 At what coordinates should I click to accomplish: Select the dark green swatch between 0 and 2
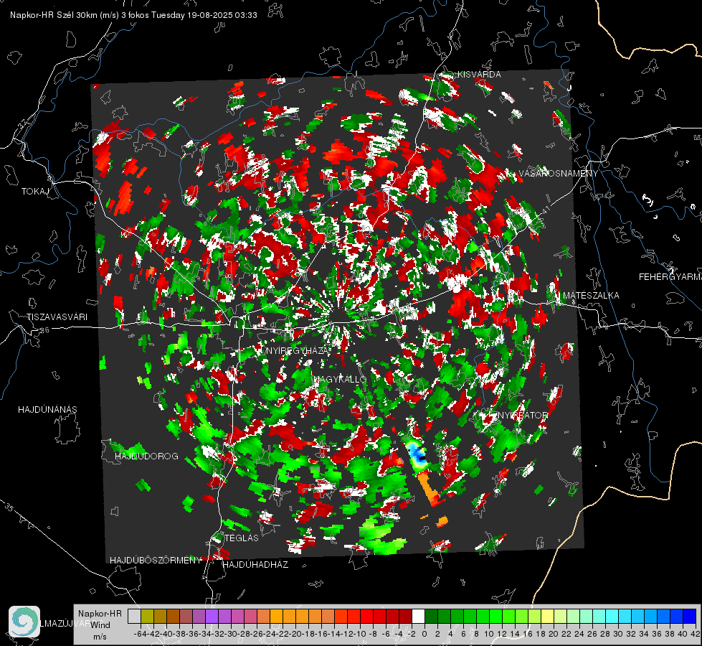click(431, 616)
